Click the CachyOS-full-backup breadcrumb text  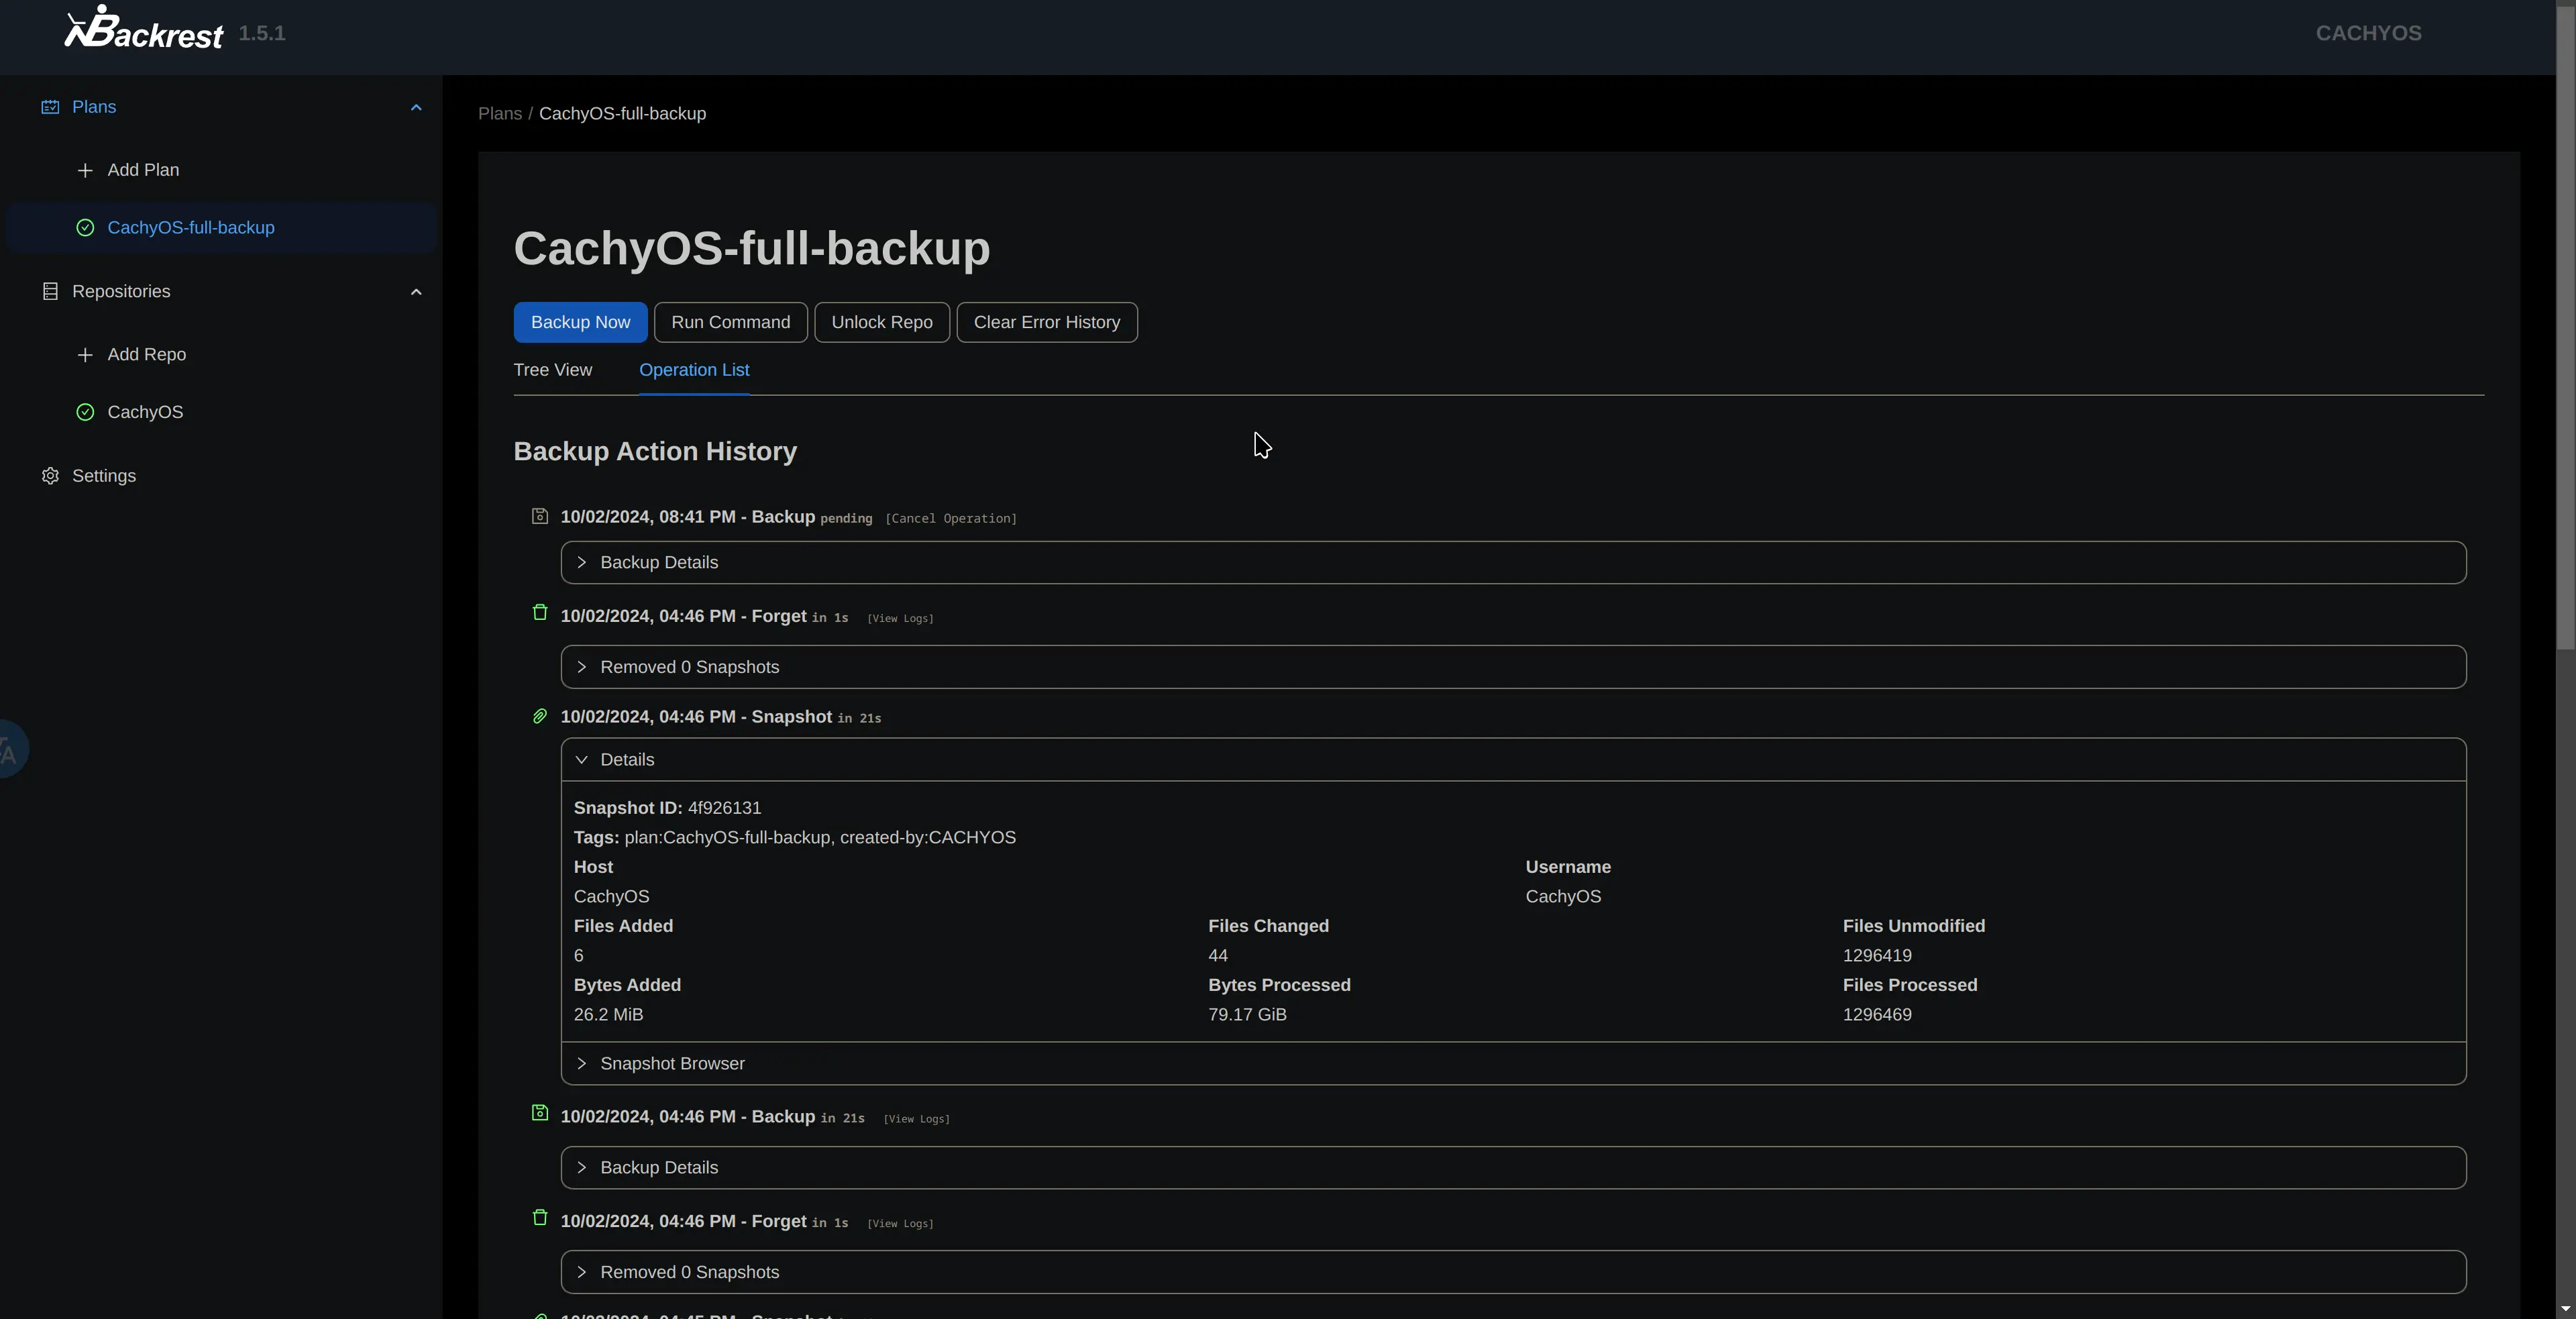click(x=622, y=114)
